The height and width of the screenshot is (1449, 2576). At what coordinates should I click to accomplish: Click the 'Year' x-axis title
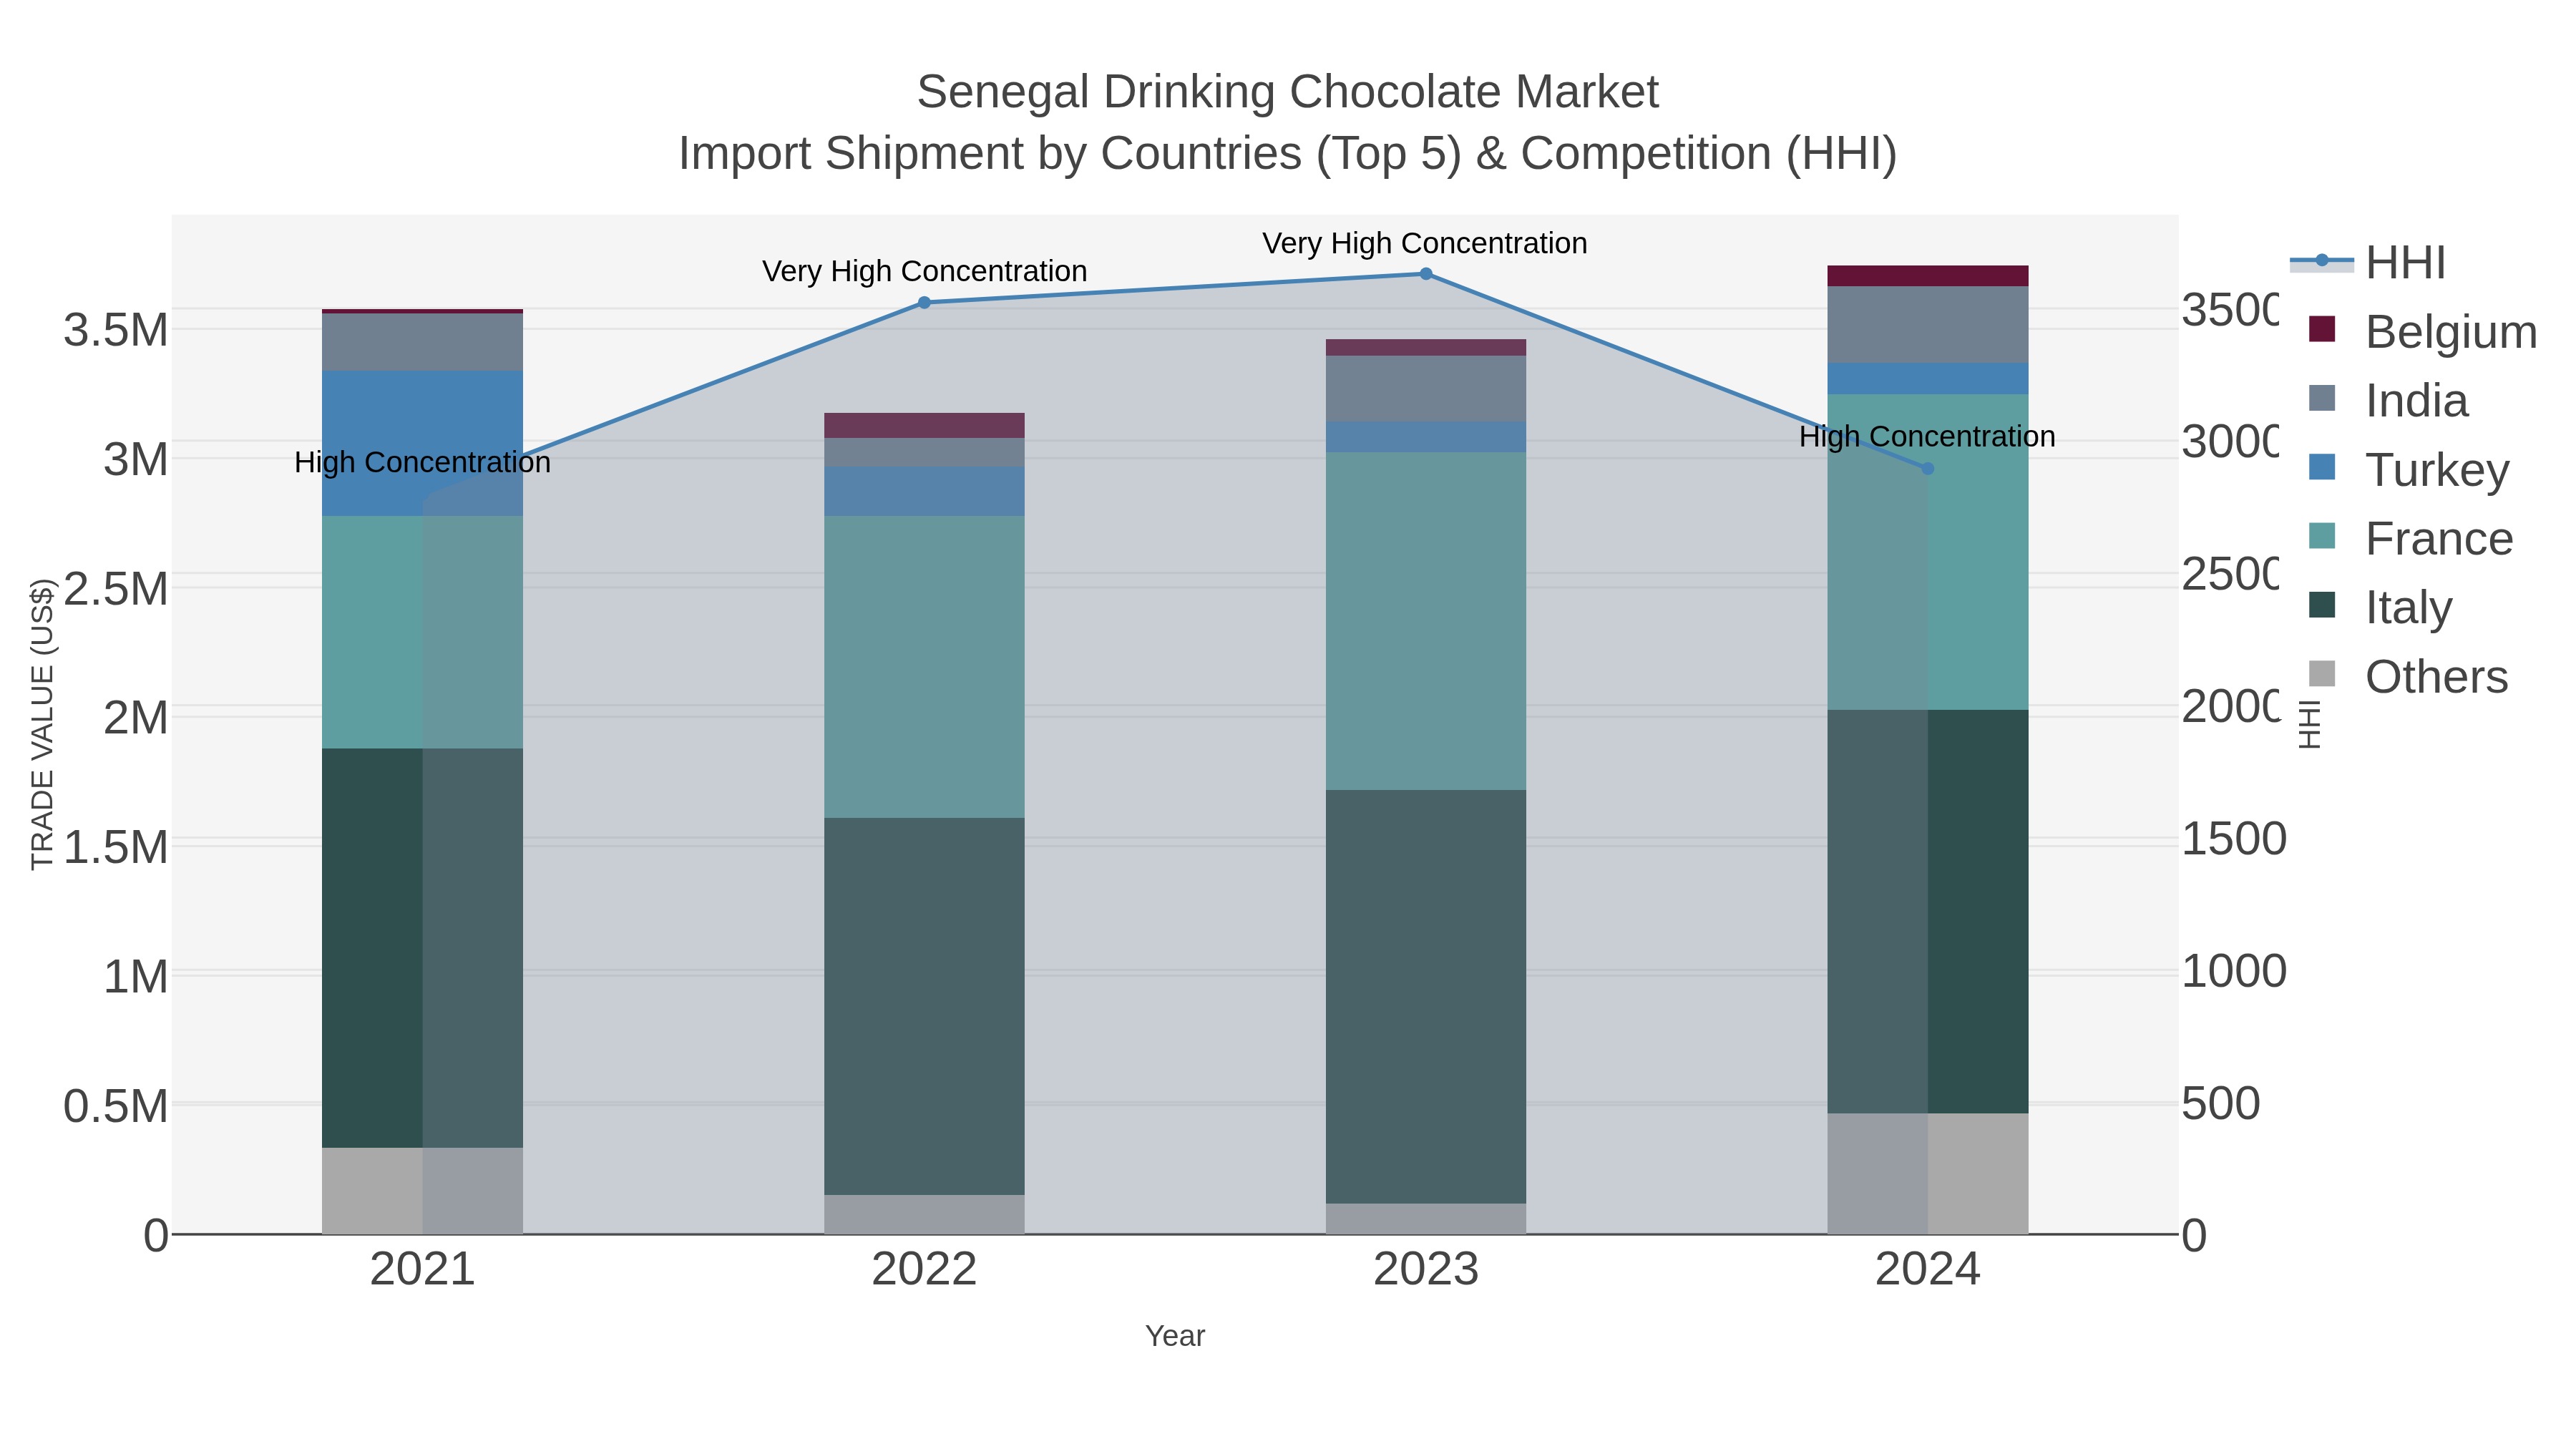click(x=1175, y=1336)
